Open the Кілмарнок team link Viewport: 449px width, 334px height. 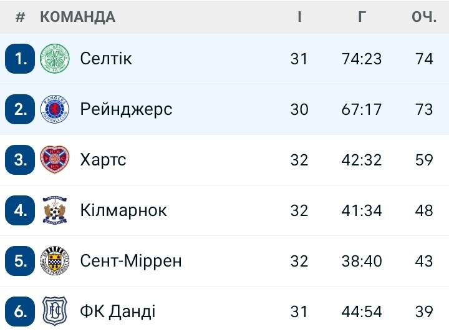point(123,210)
